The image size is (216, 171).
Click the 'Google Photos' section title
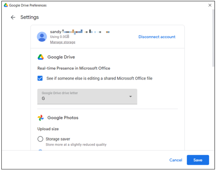click(63, 118)
